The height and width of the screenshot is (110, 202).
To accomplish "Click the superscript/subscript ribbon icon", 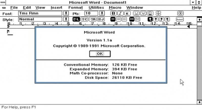I will tap(158, 13).
